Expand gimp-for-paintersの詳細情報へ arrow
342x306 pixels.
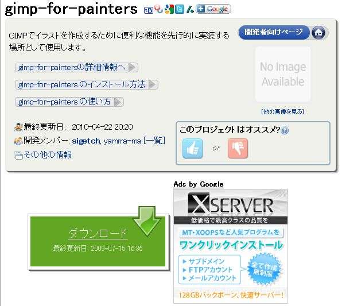[x=133, y=67]
